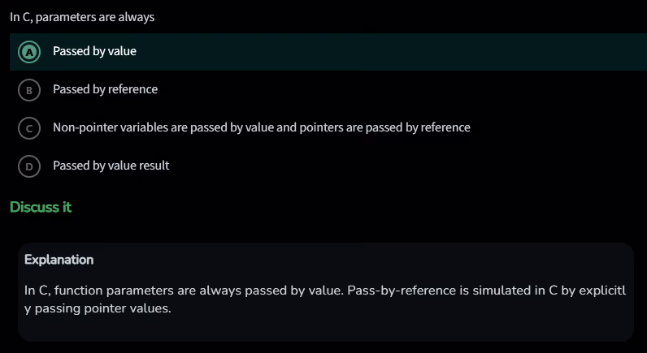Click "pointers are passed by reference" in option C
647x353 pixels.
385,127
